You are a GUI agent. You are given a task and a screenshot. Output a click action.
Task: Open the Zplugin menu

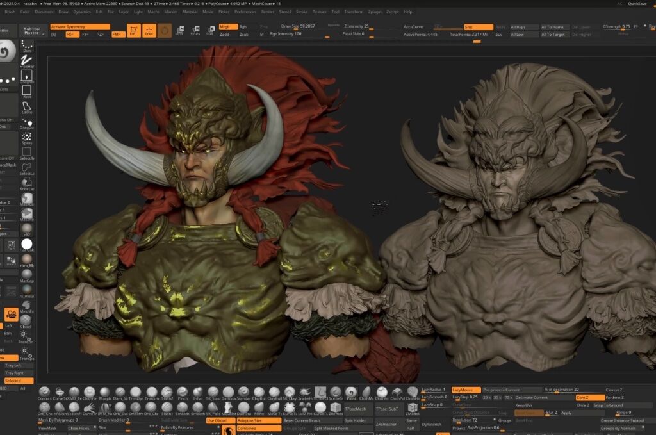pyautogui.click(x=374, y=12)
